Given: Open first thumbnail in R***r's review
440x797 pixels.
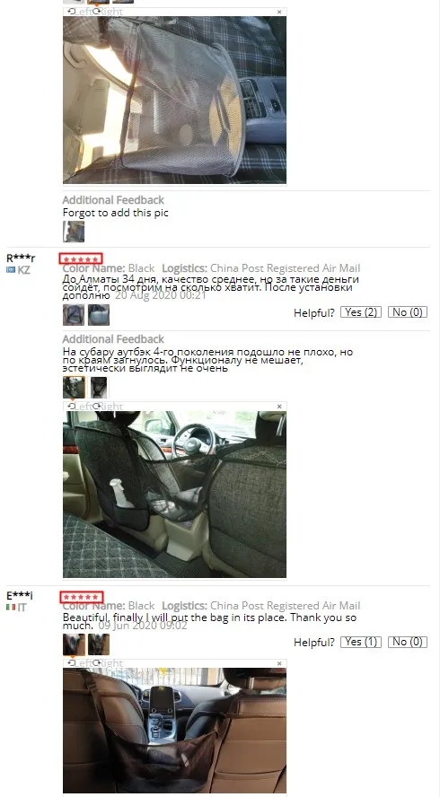Looking at the screenshot, I should point(74,315).
